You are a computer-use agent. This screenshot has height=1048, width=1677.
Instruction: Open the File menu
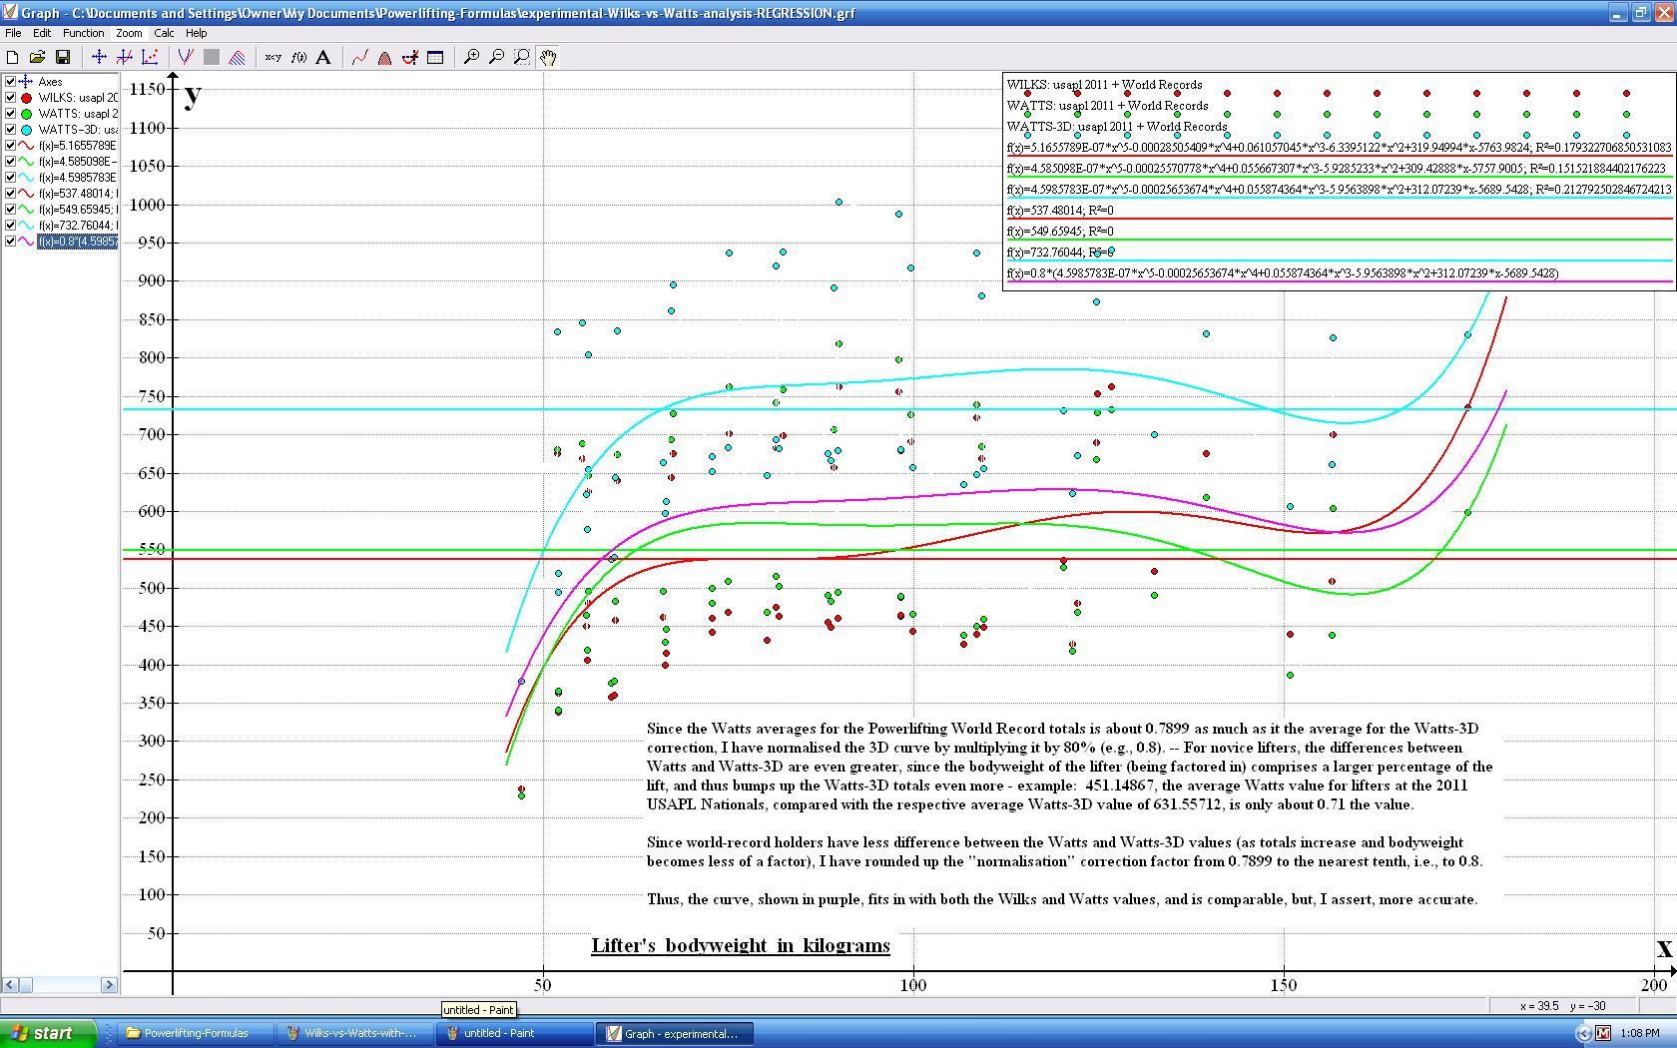(13, 33)
